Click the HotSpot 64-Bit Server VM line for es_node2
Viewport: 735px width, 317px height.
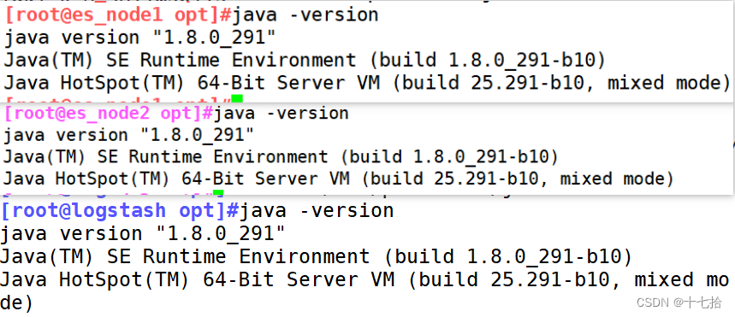339,179
